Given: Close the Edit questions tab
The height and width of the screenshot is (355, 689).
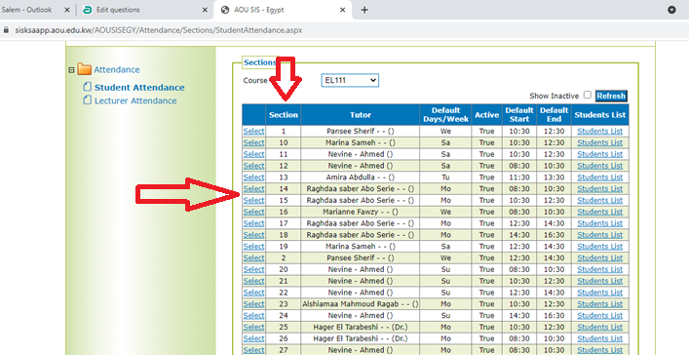Looking at the screenshot, I should tap(205, 10).
